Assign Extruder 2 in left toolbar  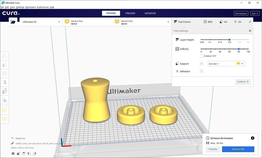(4, 119)
